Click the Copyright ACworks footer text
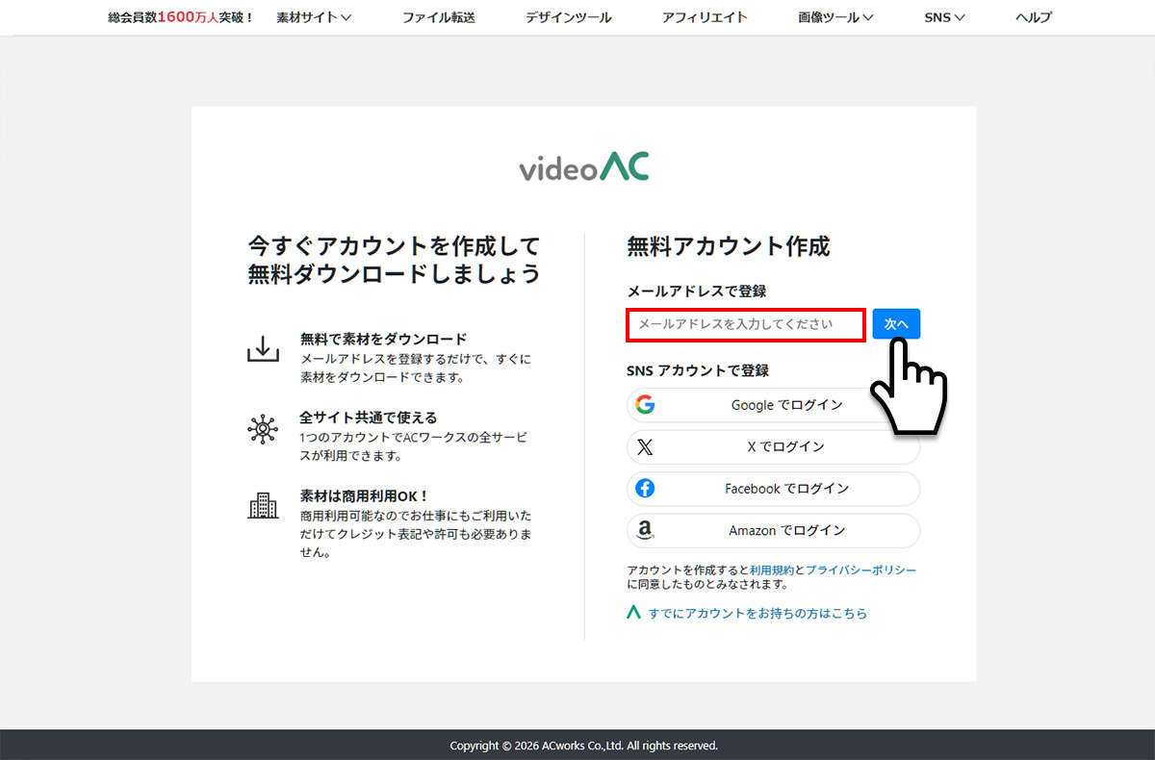The width and height of the screenshot is (1155, 760). click(x=584, y=746)
